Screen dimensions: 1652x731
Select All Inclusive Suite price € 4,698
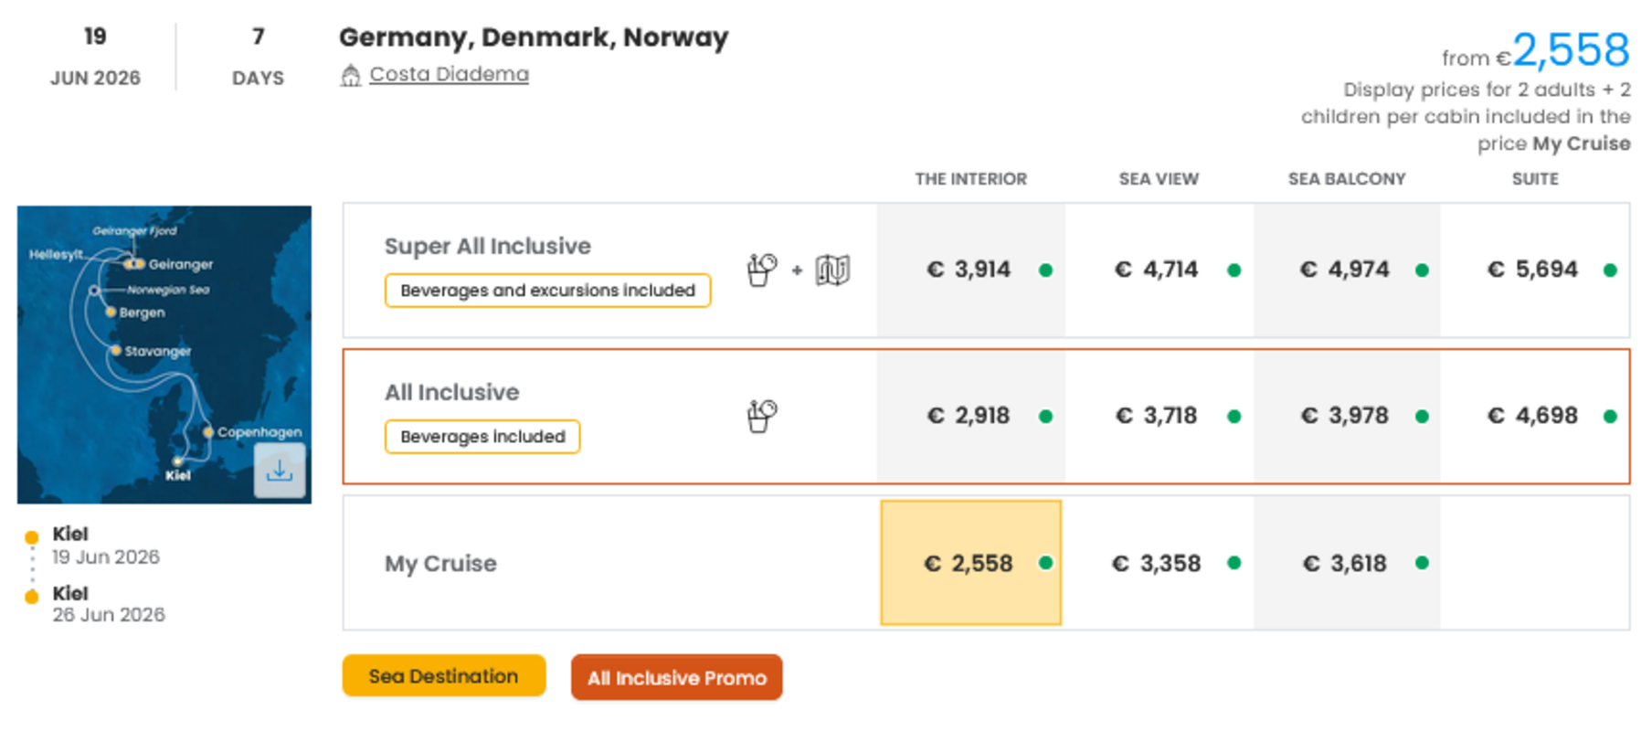[1532, 416]
